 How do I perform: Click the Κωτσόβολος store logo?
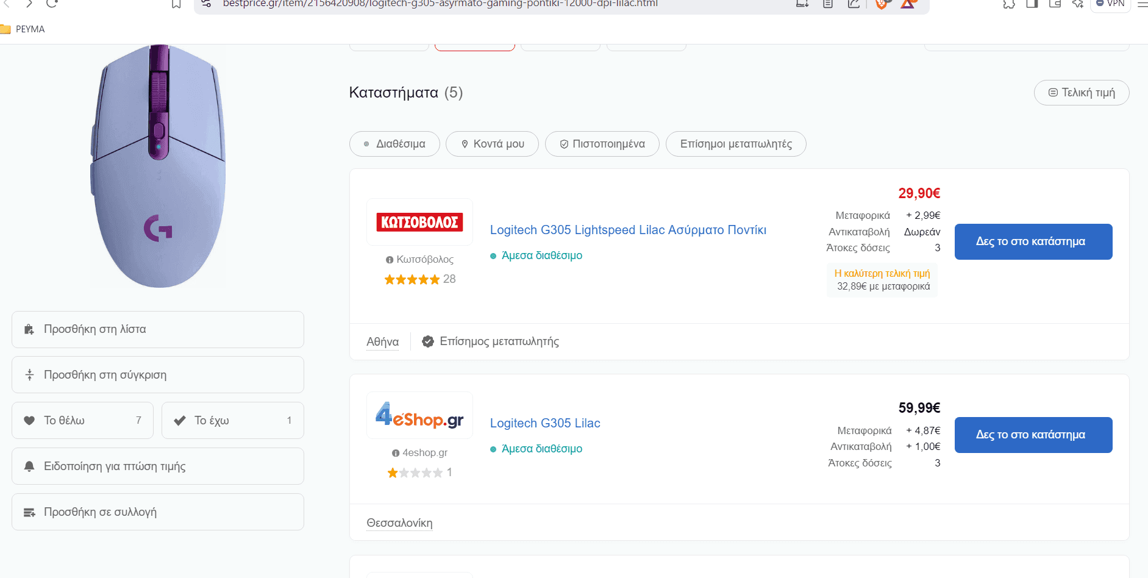coord(419,222)
